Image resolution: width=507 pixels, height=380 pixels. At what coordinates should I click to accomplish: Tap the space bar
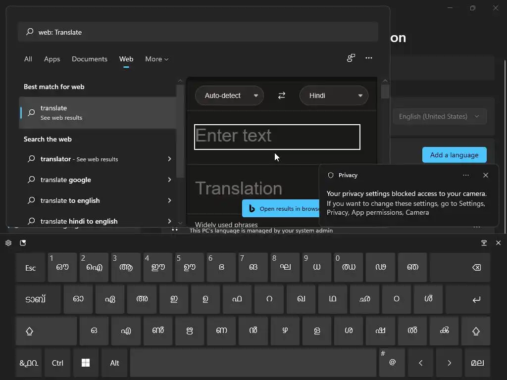coord(253,363)
